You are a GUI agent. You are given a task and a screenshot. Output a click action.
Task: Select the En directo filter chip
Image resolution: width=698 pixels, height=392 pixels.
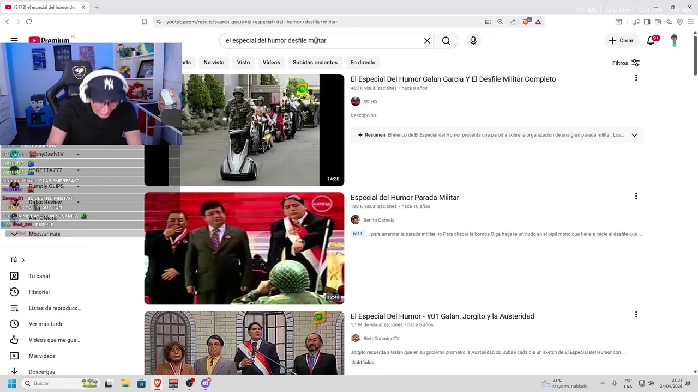point(363,63)
